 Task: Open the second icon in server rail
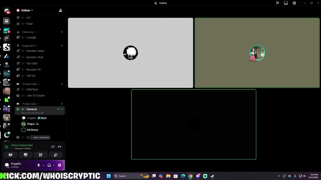(7, 21)
